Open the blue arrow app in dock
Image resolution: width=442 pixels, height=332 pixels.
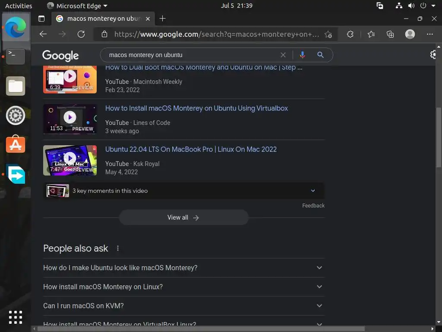pos(16,174)
